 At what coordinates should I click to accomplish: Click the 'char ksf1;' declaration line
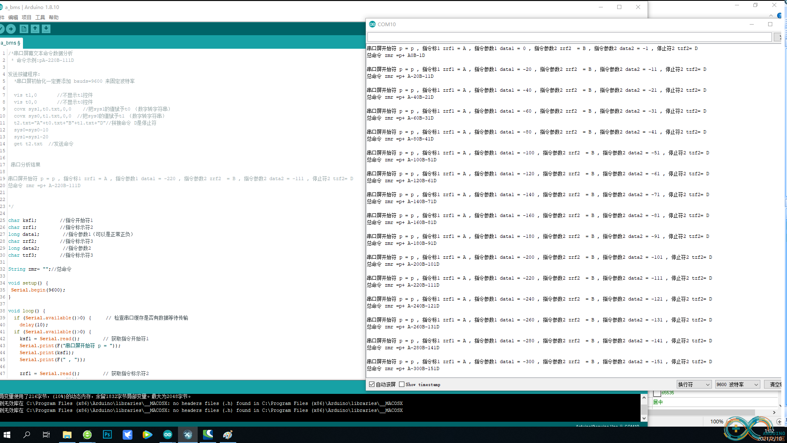coord(22,220)
